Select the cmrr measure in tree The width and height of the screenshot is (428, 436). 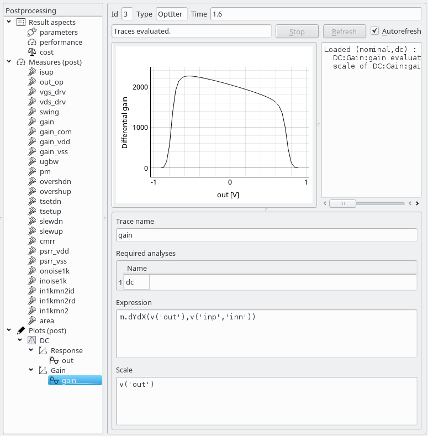[x=49, y=241]
